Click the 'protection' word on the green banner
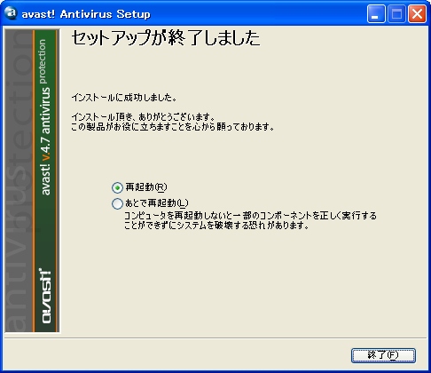The width and height of the screenshot is (431, 373). pyautogui.click(x=43, y=61)
